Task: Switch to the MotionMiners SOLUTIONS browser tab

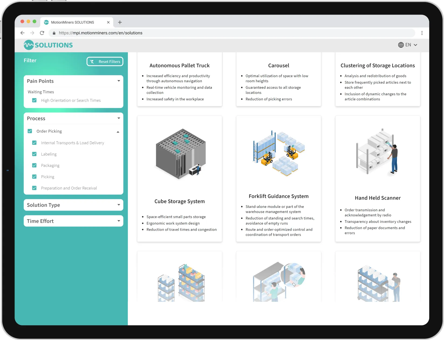Action: (73, 22)
